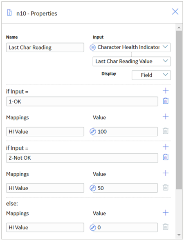Add a mapping in the else section
This screenshot has width=184, height=240.
click(x=166, y=213)
